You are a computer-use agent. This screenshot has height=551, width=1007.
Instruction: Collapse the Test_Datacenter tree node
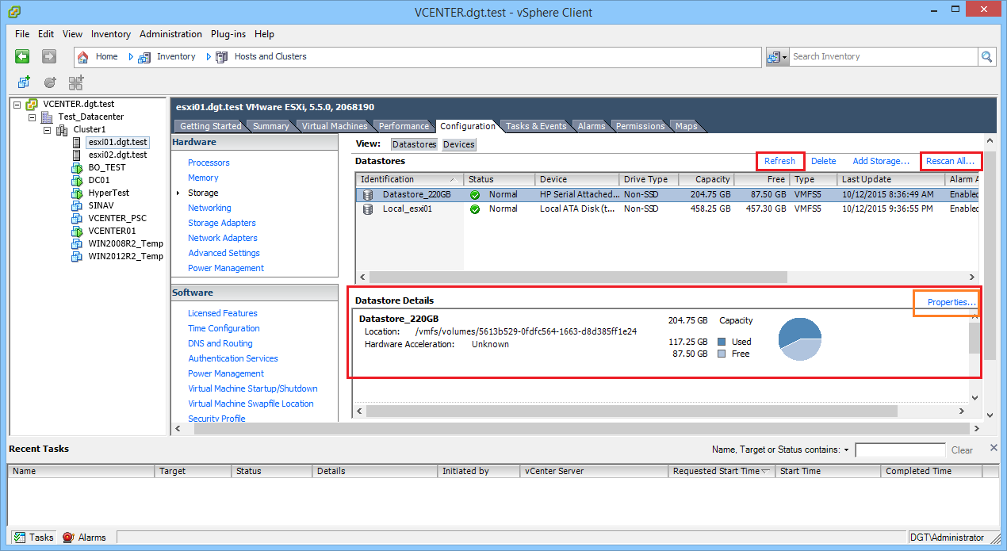[33, 117]
